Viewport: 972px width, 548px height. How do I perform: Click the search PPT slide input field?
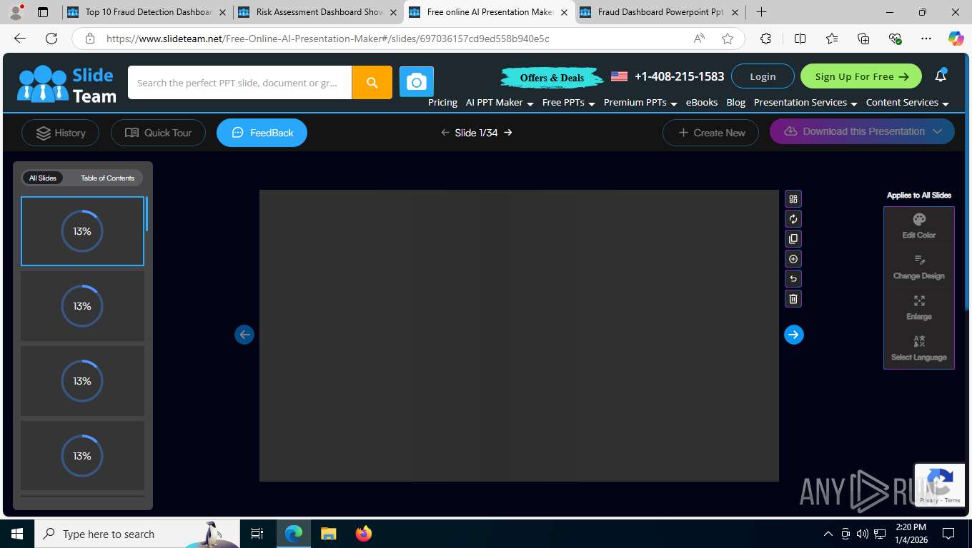[x=239, y=83]
